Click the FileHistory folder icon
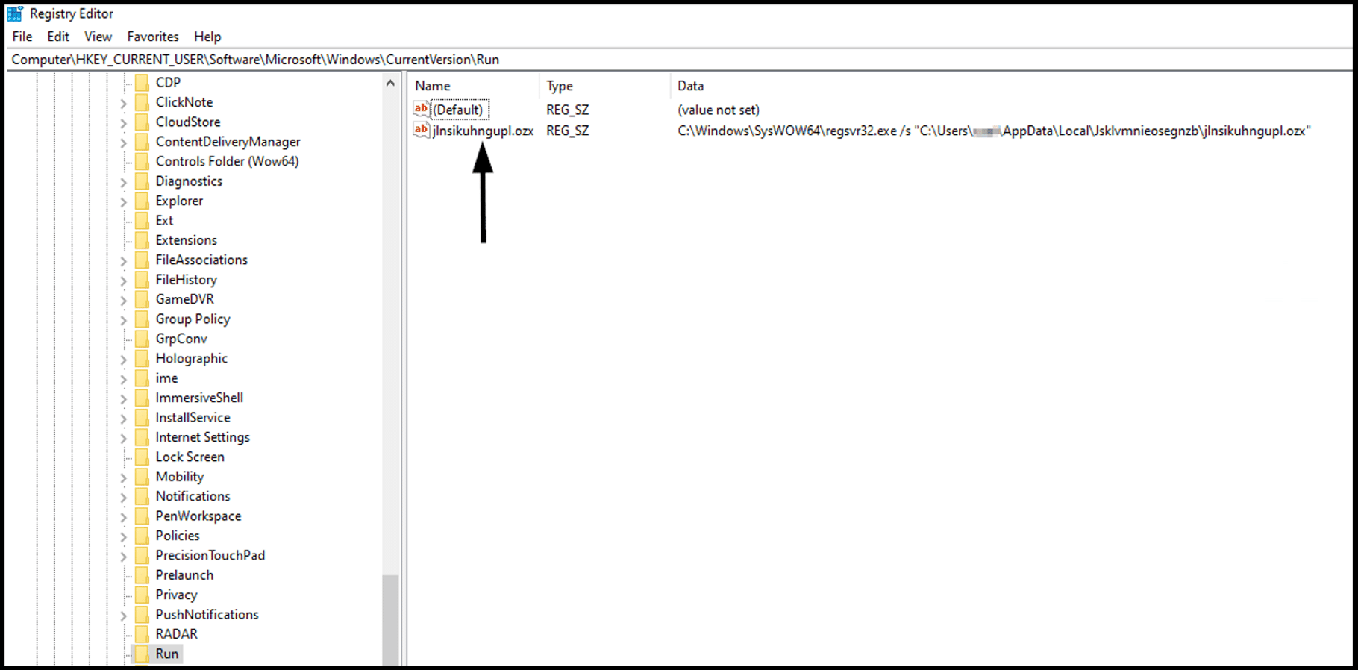The image size is (1358, 670). [x=142, y=280]
